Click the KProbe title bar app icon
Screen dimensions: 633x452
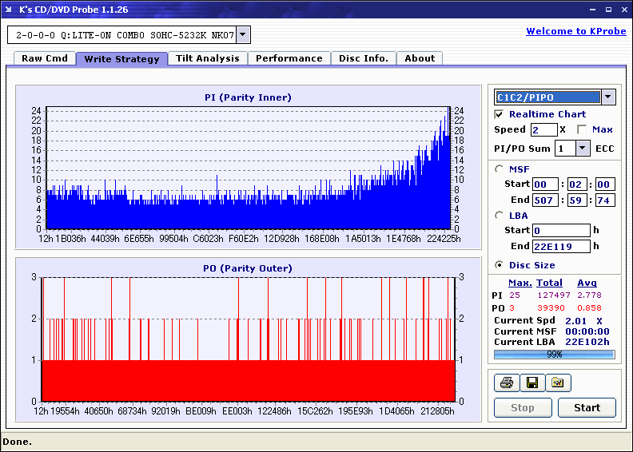coord(10,10)
